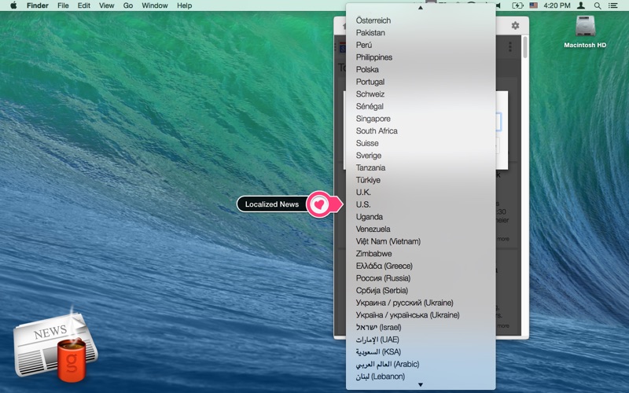The width and height of the screenshot is (629, 393).
Task: Click the US flag input source icon
Action: pyautogui.click(x=534, y=6)
